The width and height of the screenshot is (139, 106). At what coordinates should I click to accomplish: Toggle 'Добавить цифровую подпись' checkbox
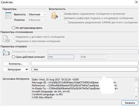coord(62,18)
